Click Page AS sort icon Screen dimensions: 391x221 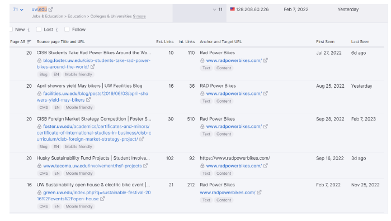(x=29, y=42)
